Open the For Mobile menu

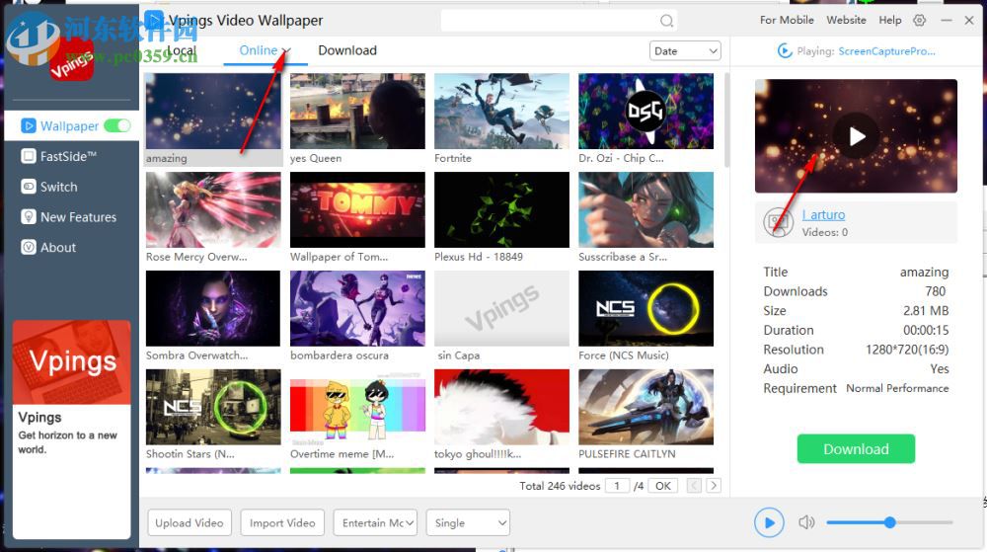click(787, 20)
